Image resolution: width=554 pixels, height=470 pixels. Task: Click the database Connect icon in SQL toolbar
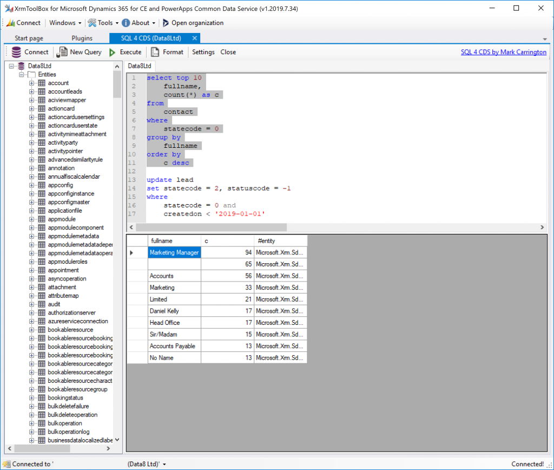click(x=16, y=52)
